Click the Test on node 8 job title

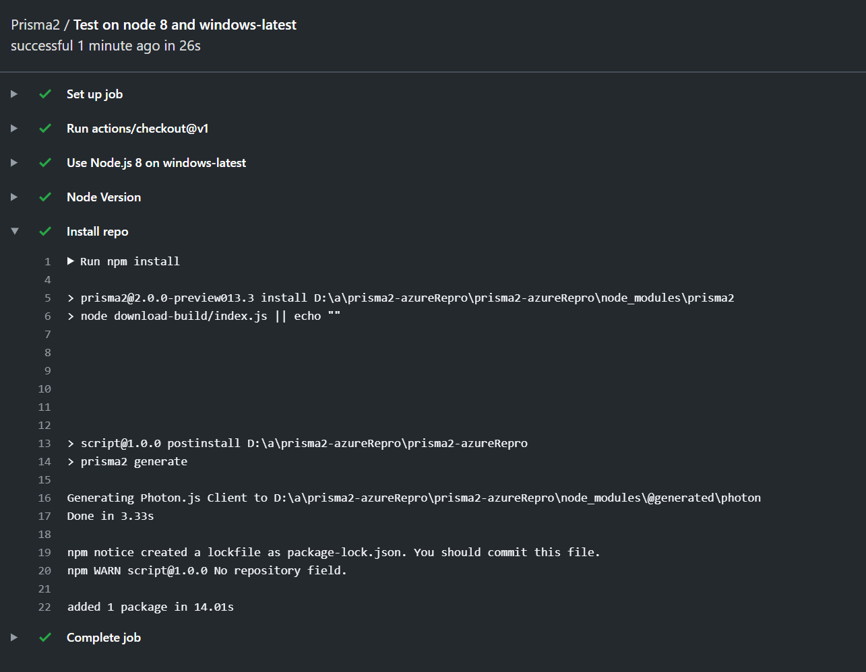pos(185,24)
